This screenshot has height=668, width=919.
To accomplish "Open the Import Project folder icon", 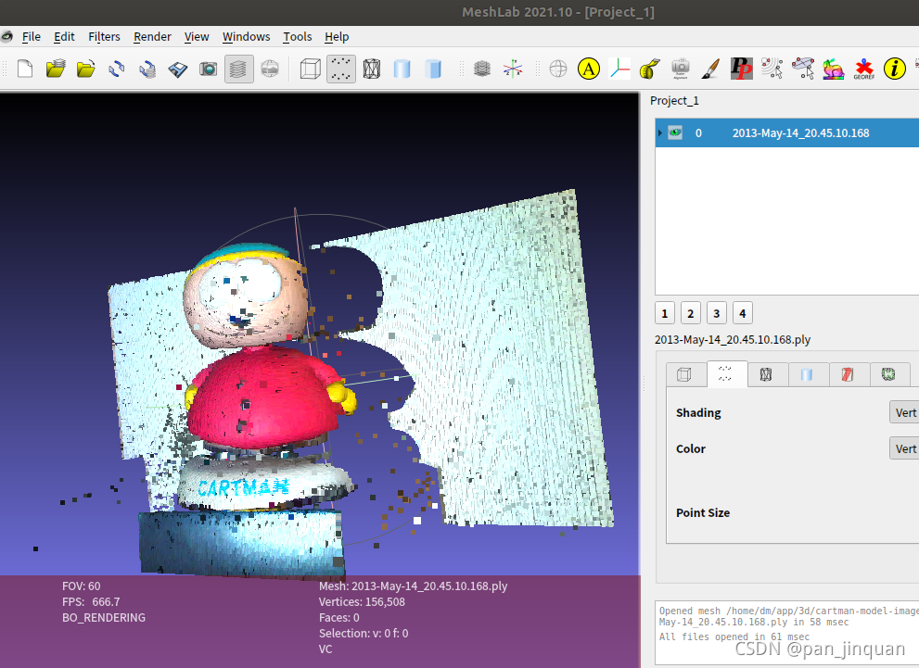I will [56, 69].
